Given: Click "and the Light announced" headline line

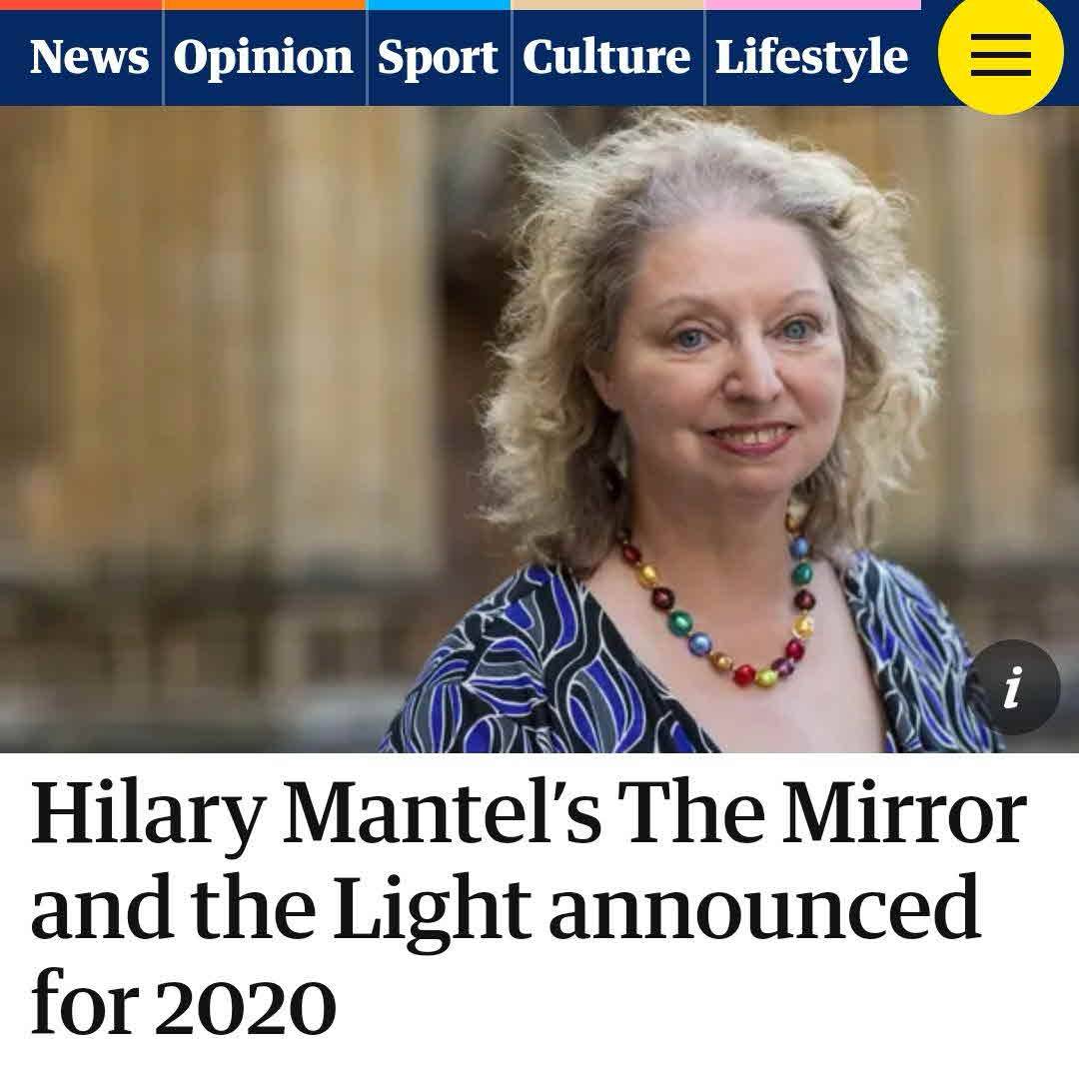Looking at the screenshot, I should (506, 908).
